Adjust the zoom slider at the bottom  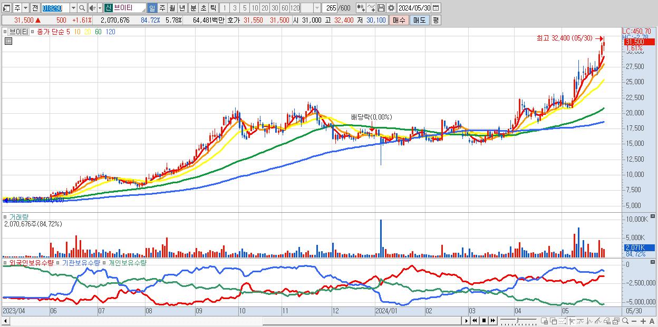(518, 321)
